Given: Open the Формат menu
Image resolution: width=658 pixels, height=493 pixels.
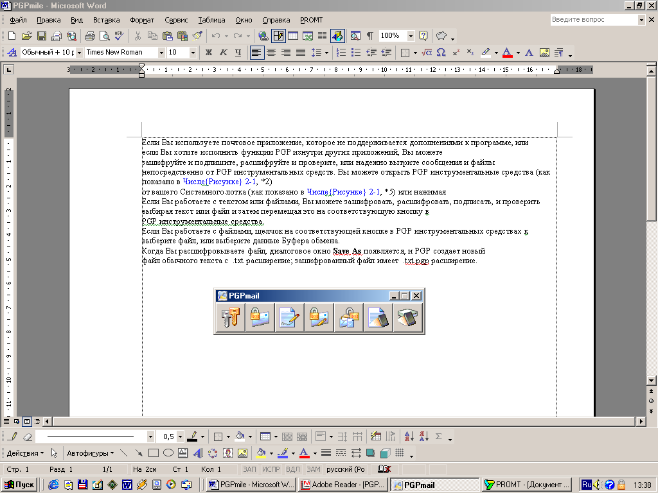Looking at the screenshot, I should pyautogui.click(x=142, y=20).
